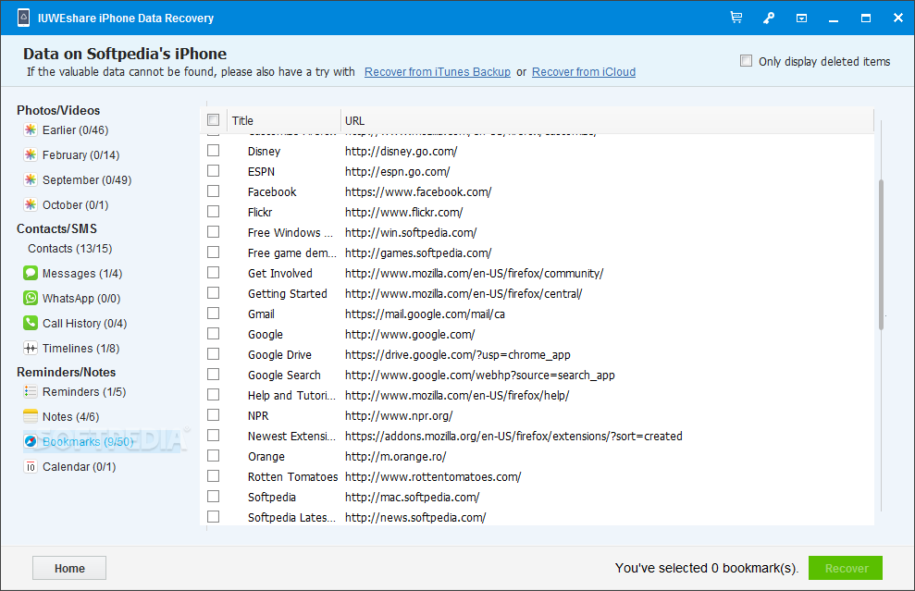This screenshot has width=915, height=591.
Task: Click the green Recover button
Action: pyautogui.click(x=846, y=568)
